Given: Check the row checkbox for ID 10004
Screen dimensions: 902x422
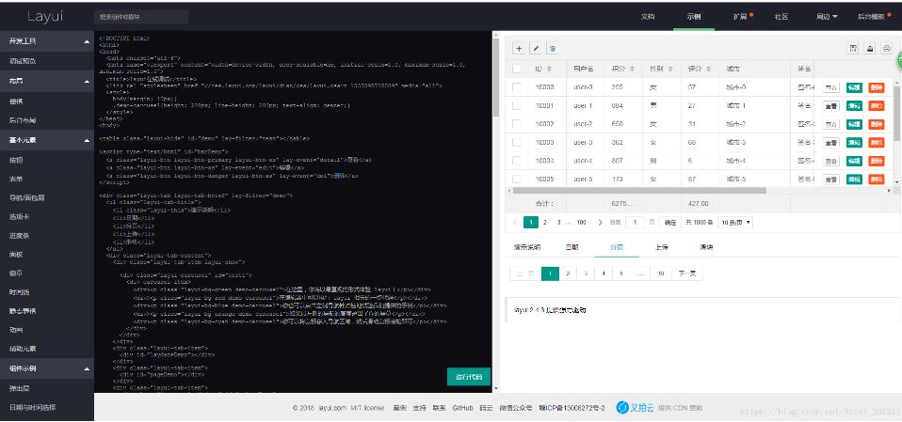Looking at the screenshot, I should (517, 161).
